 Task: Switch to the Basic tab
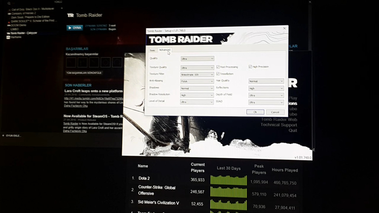[152, 50]
